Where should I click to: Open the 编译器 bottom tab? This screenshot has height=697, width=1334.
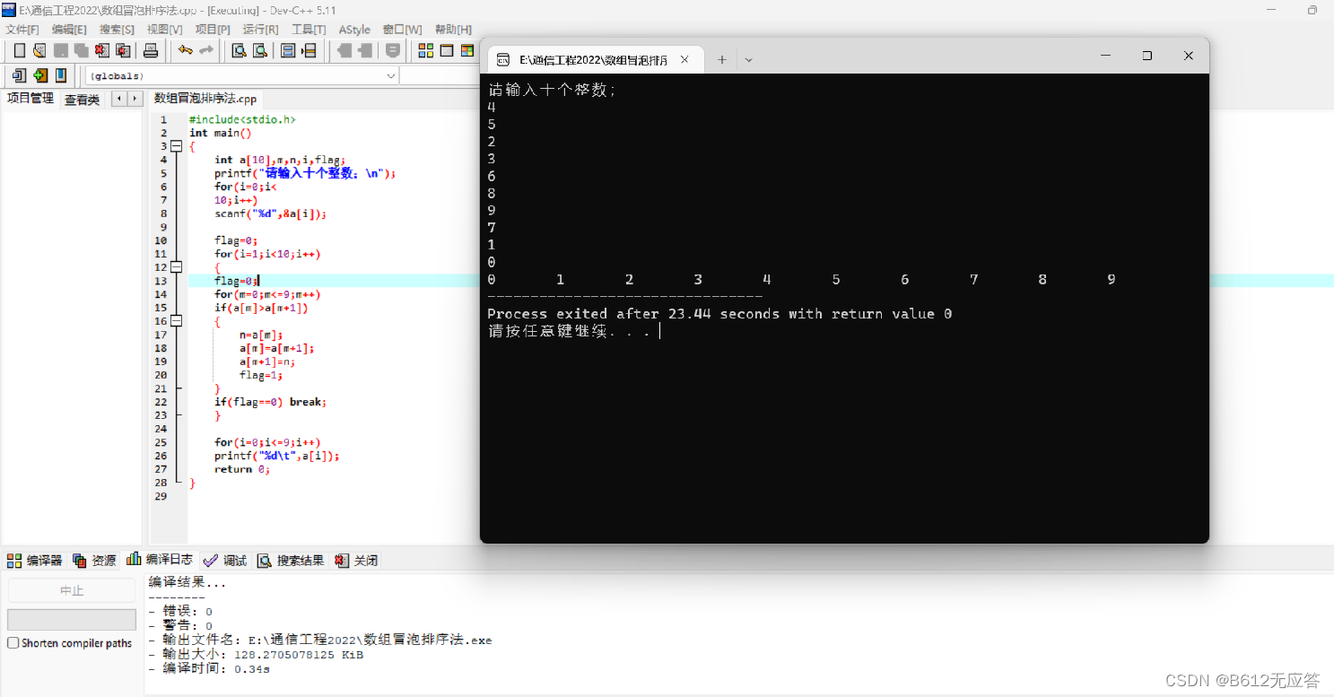35,561
